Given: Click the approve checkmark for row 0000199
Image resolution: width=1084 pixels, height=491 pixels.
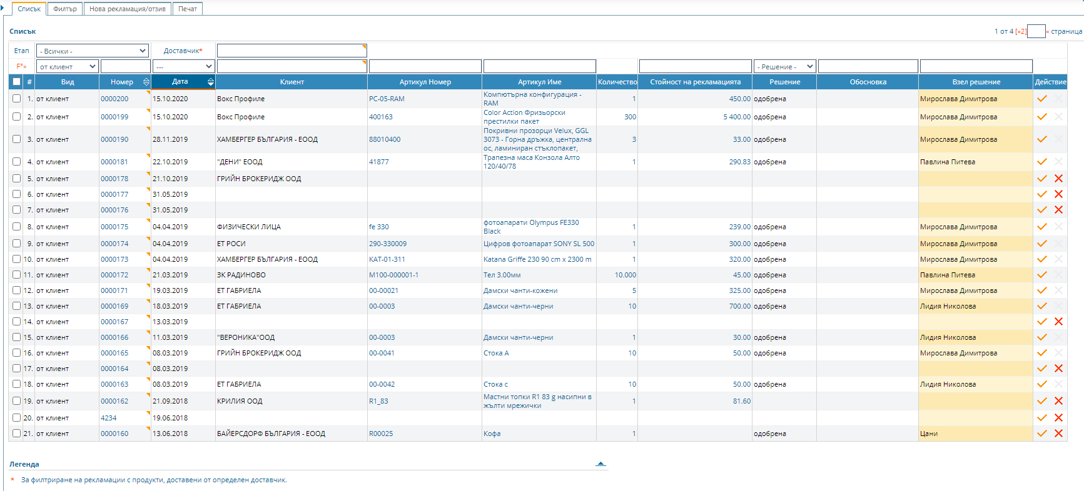Looking at the screenshot, I should pyautogui.click(x=1041, y=117).
